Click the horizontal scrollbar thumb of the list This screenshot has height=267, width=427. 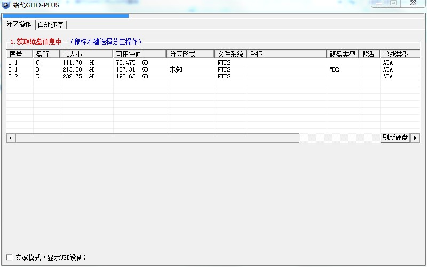157,138
